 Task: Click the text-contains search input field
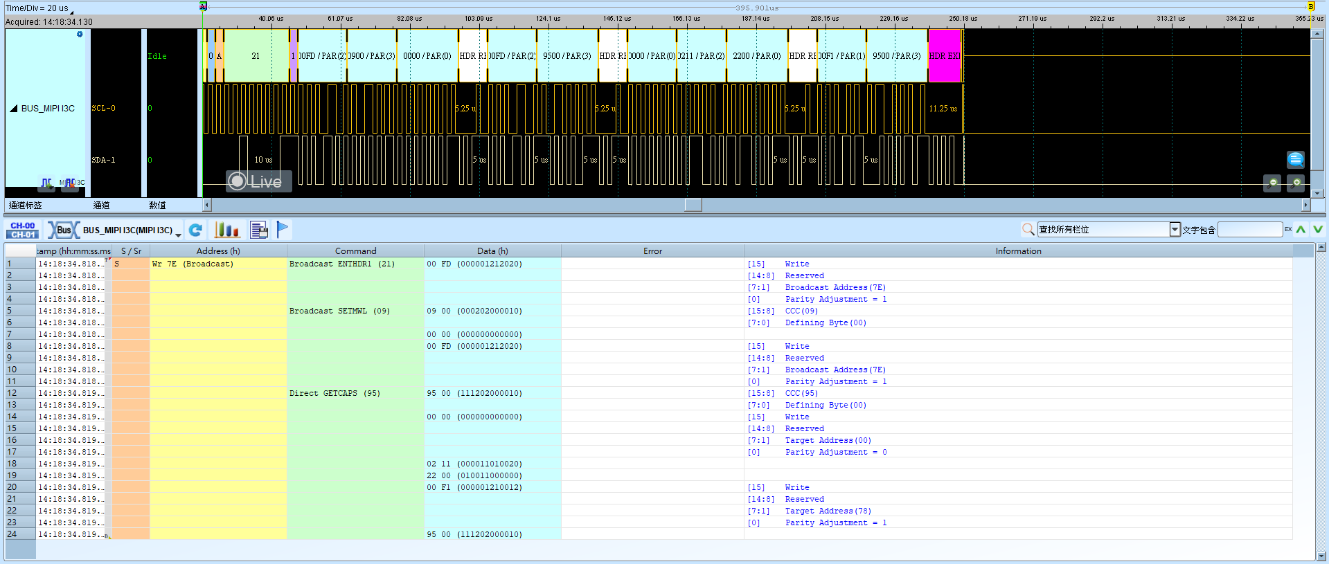pyautogui.click(x=1250, y=230)
